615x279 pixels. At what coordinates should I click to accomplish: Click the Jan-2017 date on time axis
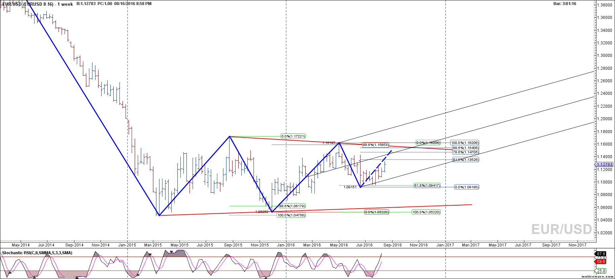(x=445, y=245)
